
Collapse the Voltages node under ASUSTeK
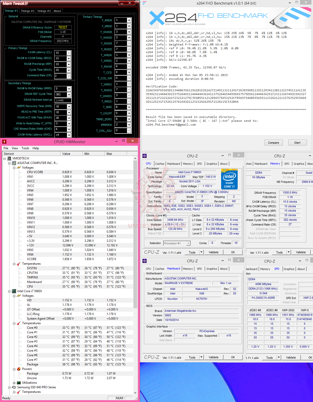tap(14, 168)
